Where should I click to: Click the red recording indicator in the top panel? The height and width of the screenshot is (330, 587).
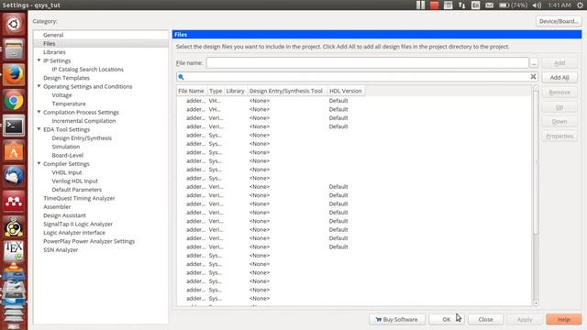[x=434, y=5]
